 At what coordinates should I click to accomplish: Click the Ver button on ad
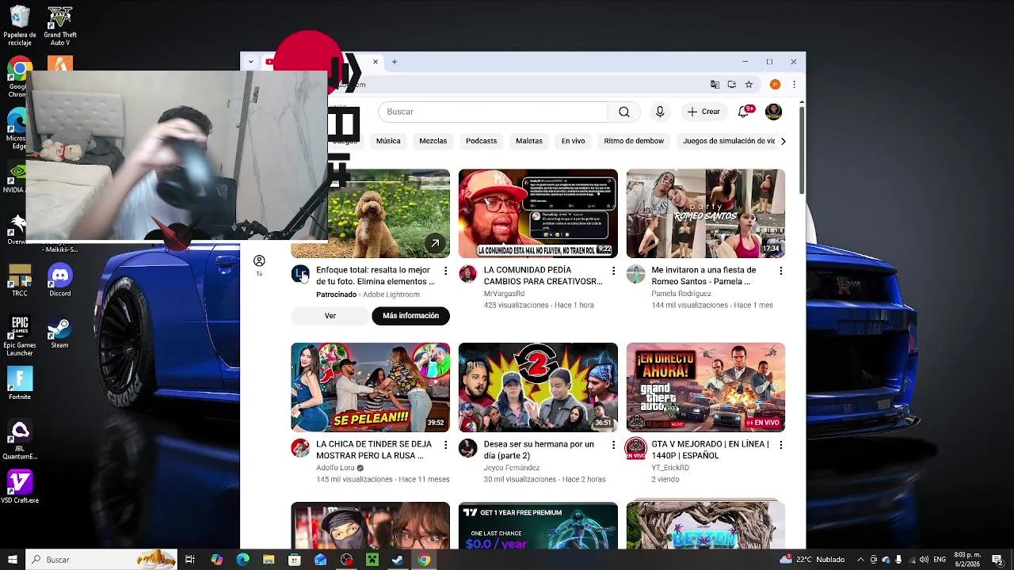click(x=330, y=316)
